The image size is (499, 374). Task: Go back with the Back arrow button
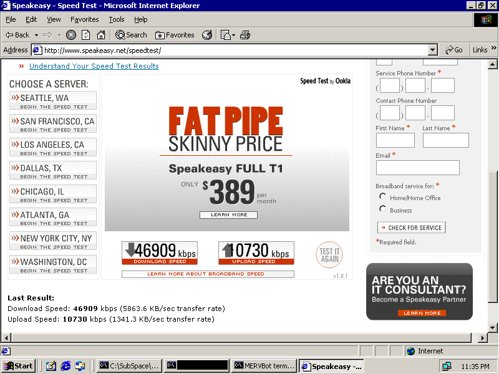tap(17, 35)
